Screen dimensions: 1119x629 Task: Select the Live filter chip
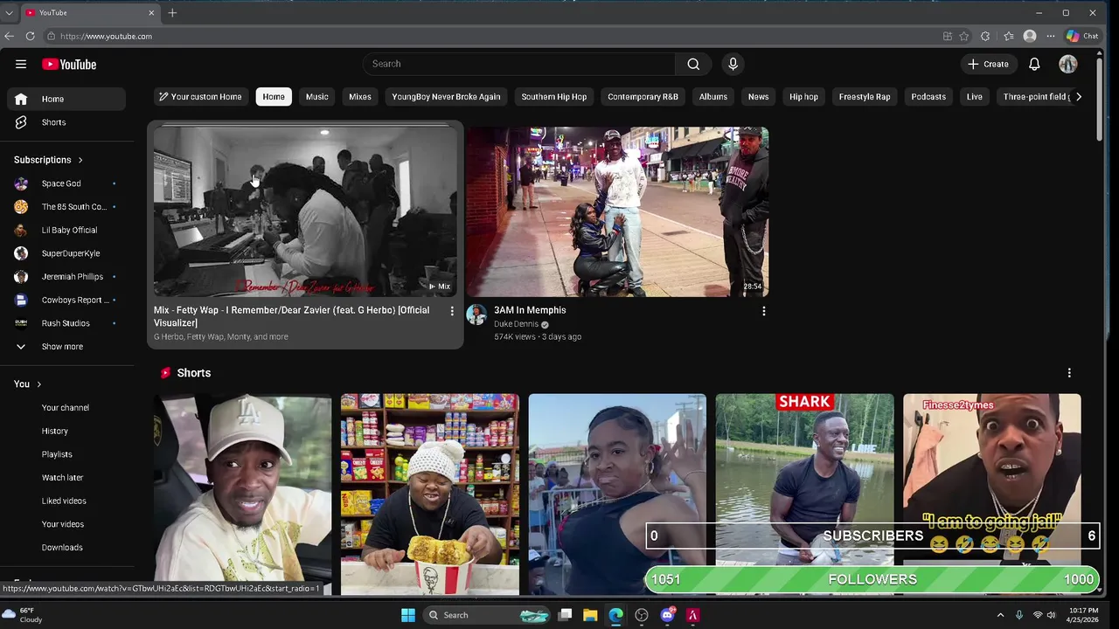[974, 97]
